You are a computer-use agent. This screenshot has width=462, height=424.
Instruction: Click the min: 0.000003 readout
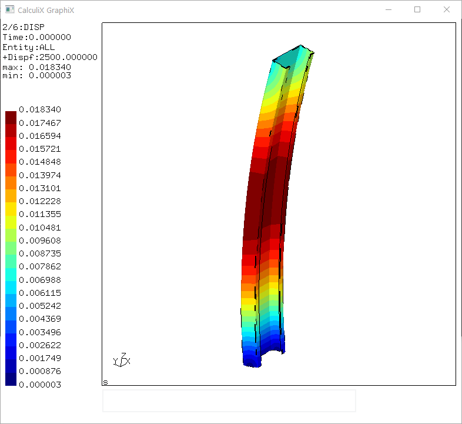pos(37,76)
